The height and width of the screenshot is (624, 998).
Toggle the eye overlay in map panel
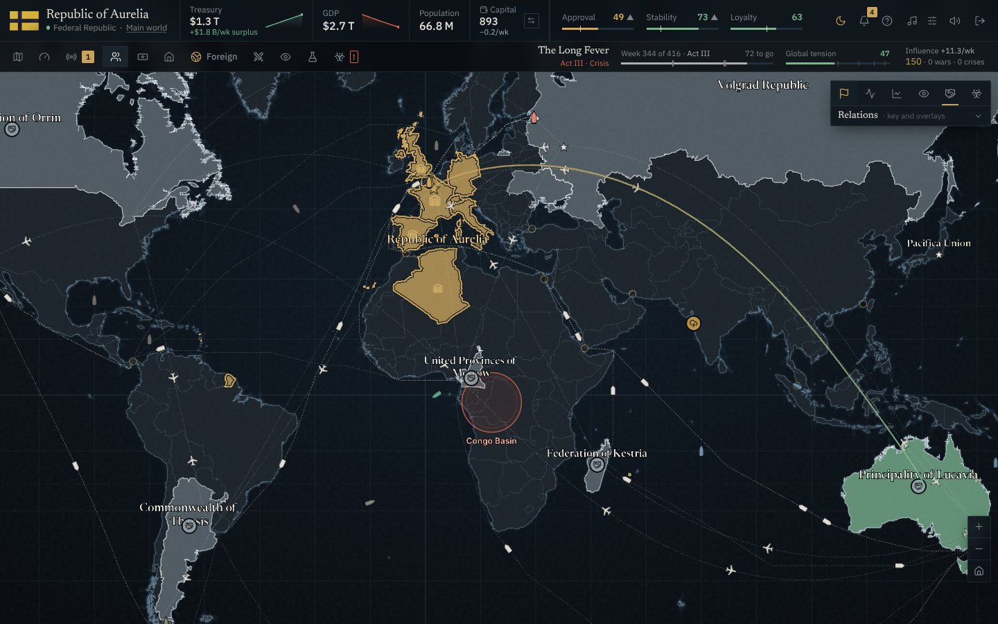[x=924, y=94]
